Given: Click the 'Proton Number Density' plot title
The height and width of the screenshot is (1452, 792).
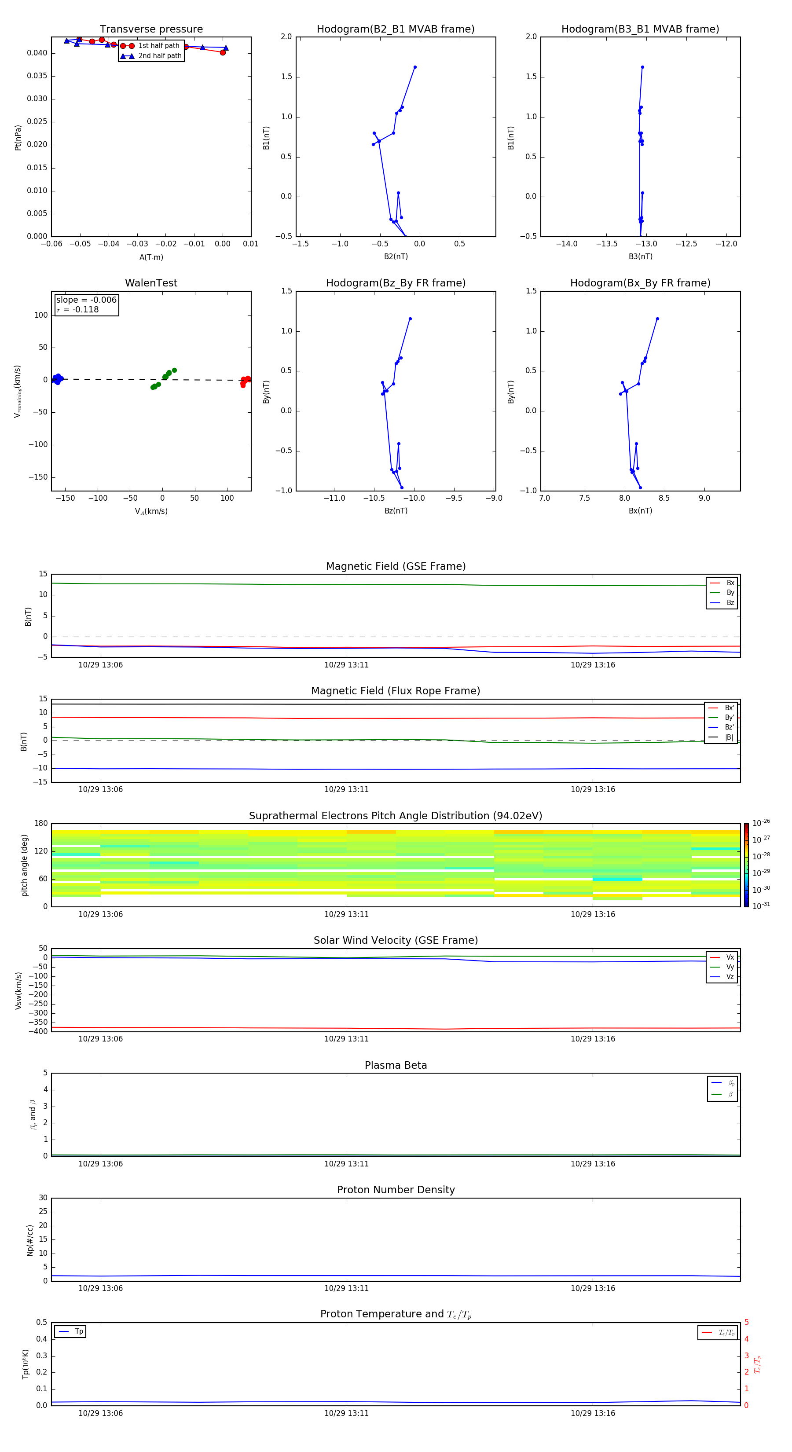Looking at the screenshot, I should [x=396, y=1191].
